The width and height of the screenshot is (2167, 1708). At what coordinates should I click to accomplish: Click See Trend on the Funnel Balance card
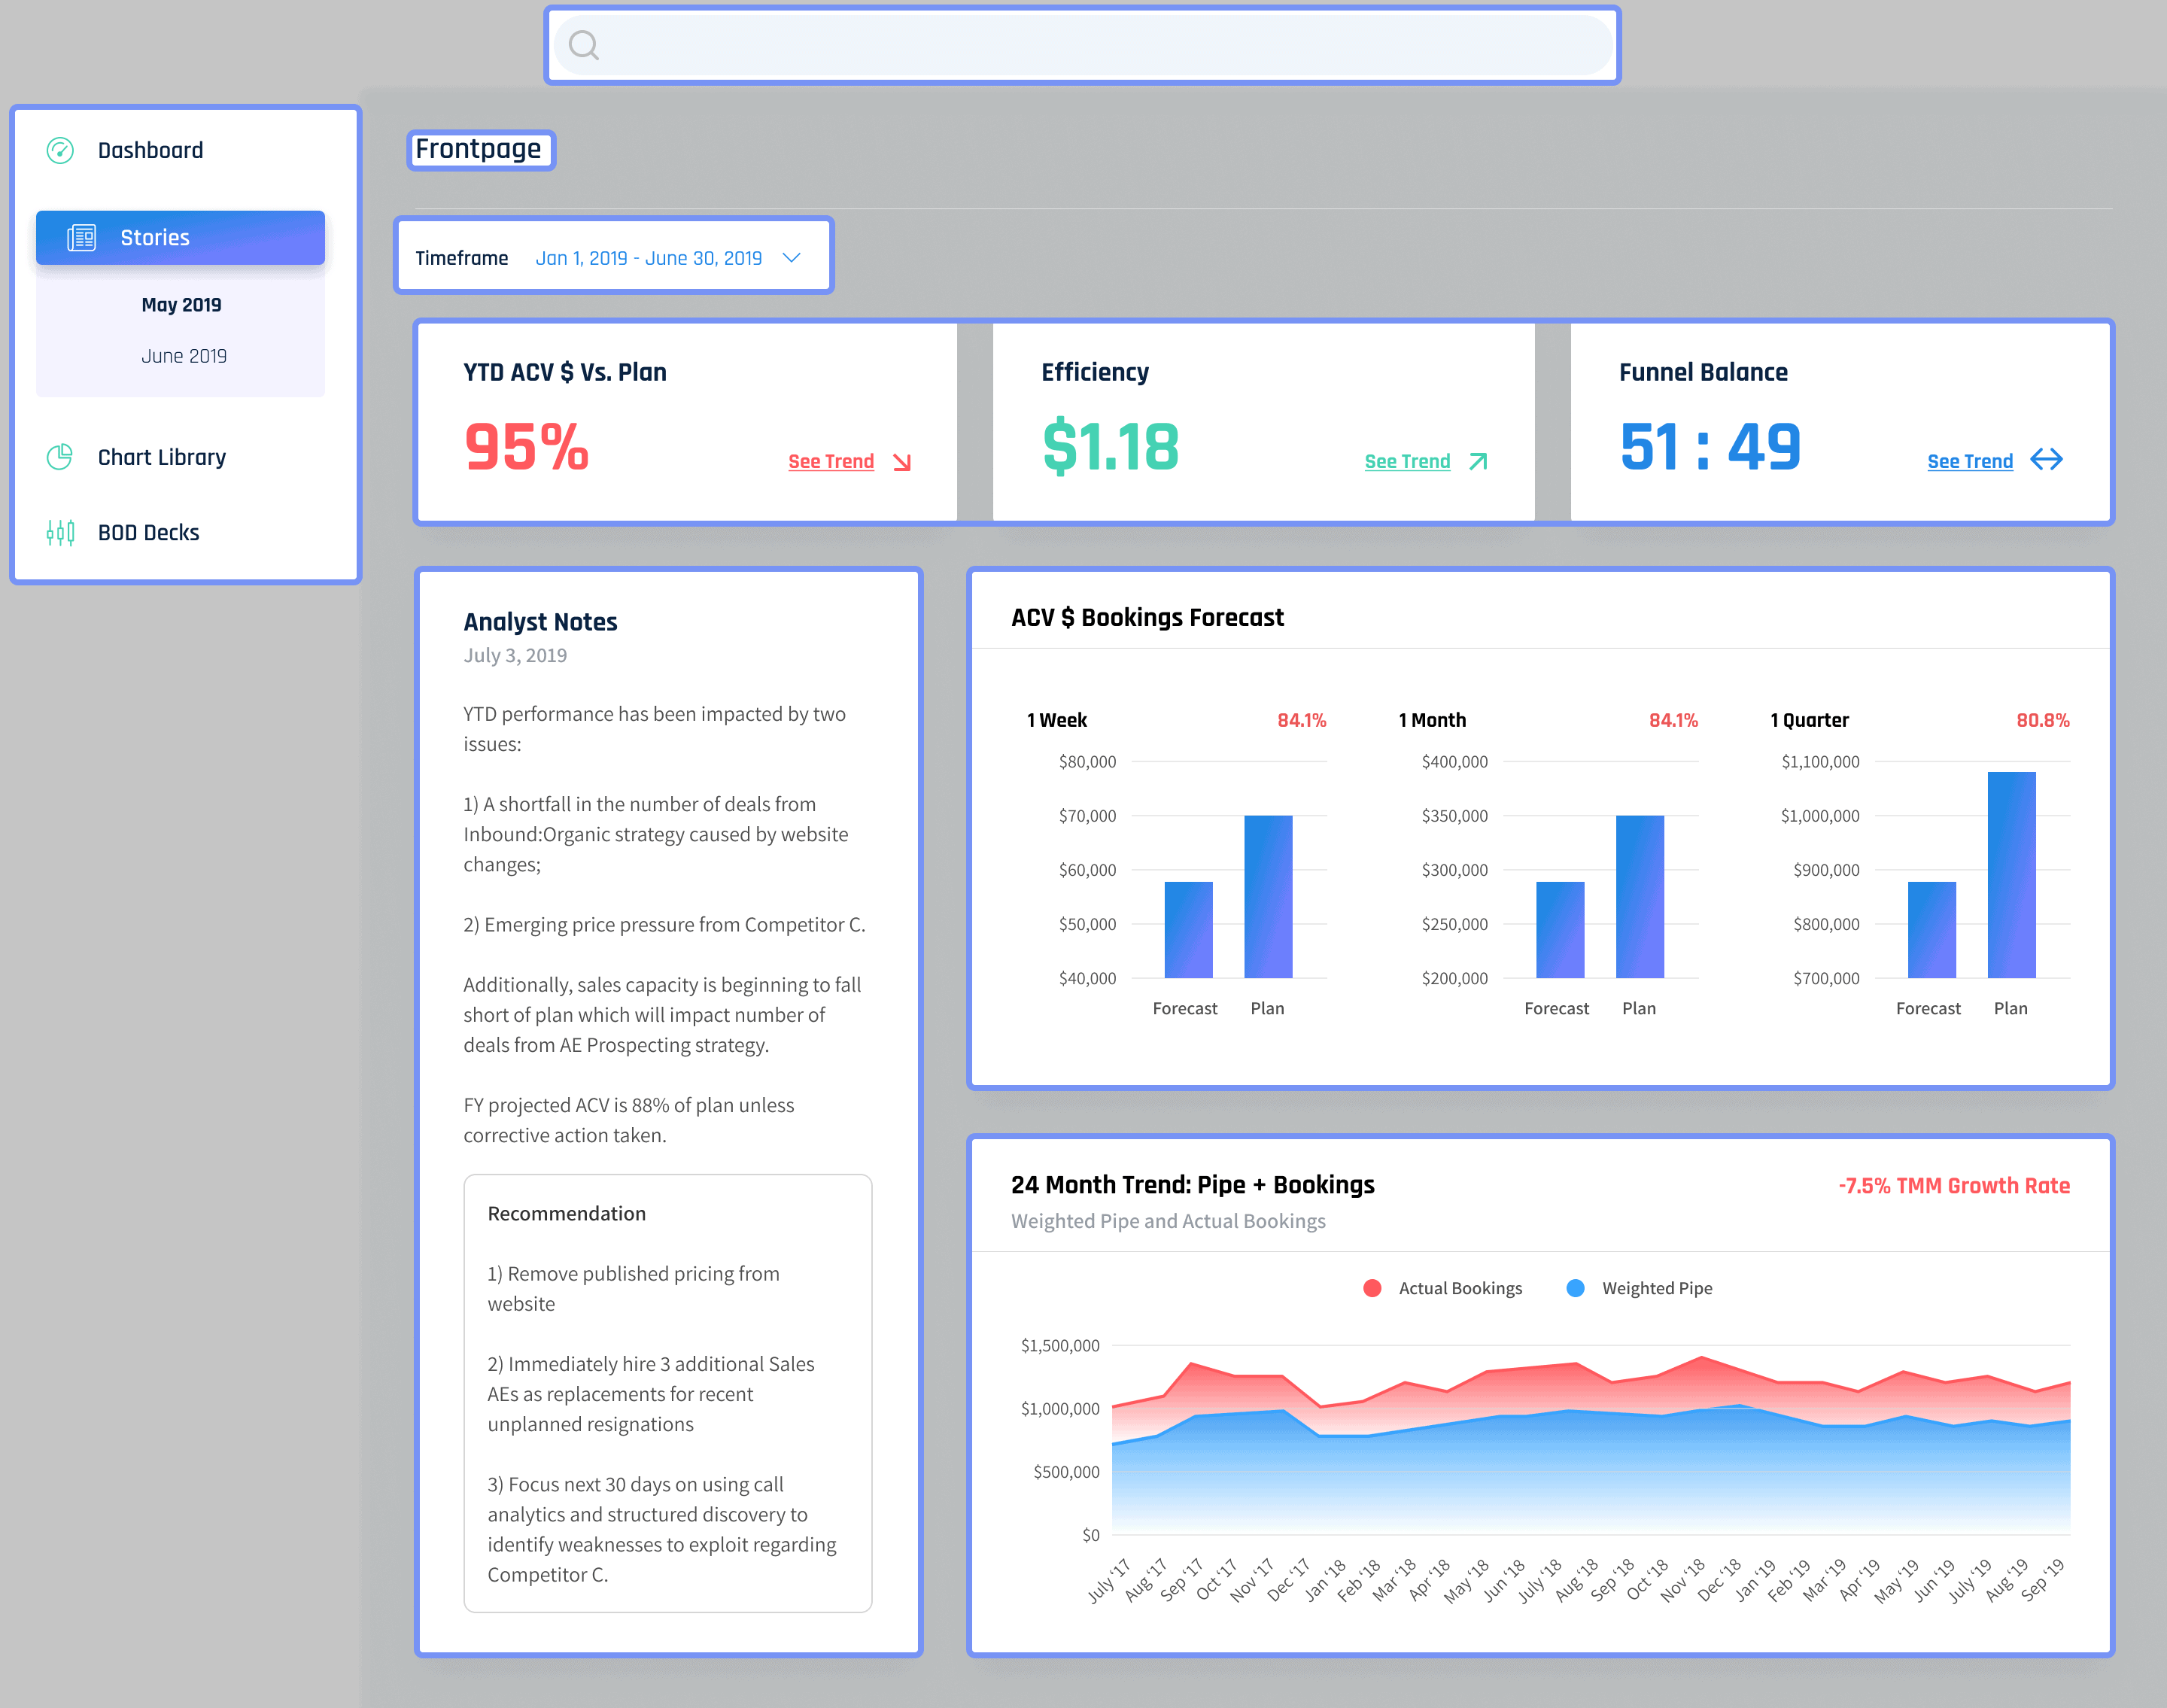[x=1970, y=461]
